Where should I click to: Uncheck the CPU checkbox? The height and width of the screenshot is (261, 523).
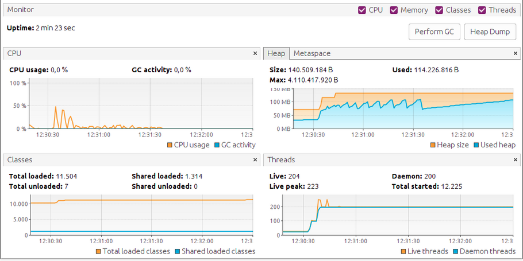[362, 10]
